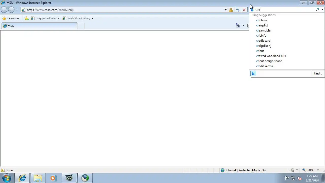Viewport: 325px width, 183px height.
Task: Click the search box containing CRF
Action: (x=284, y=10)
